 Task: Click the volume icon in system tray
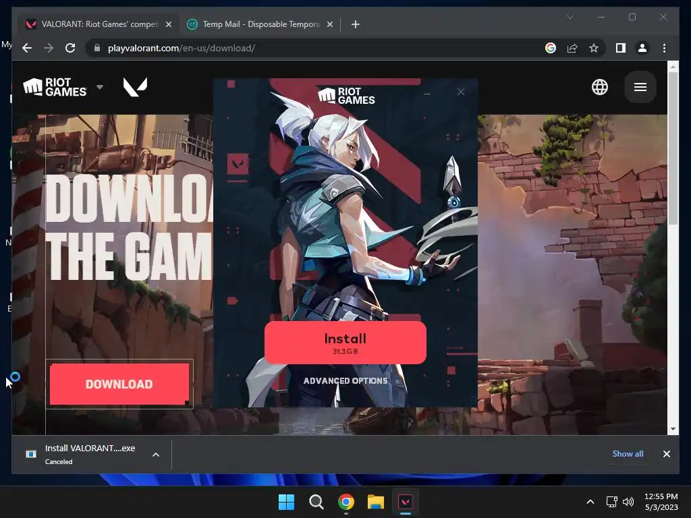(x=628, y=502)
